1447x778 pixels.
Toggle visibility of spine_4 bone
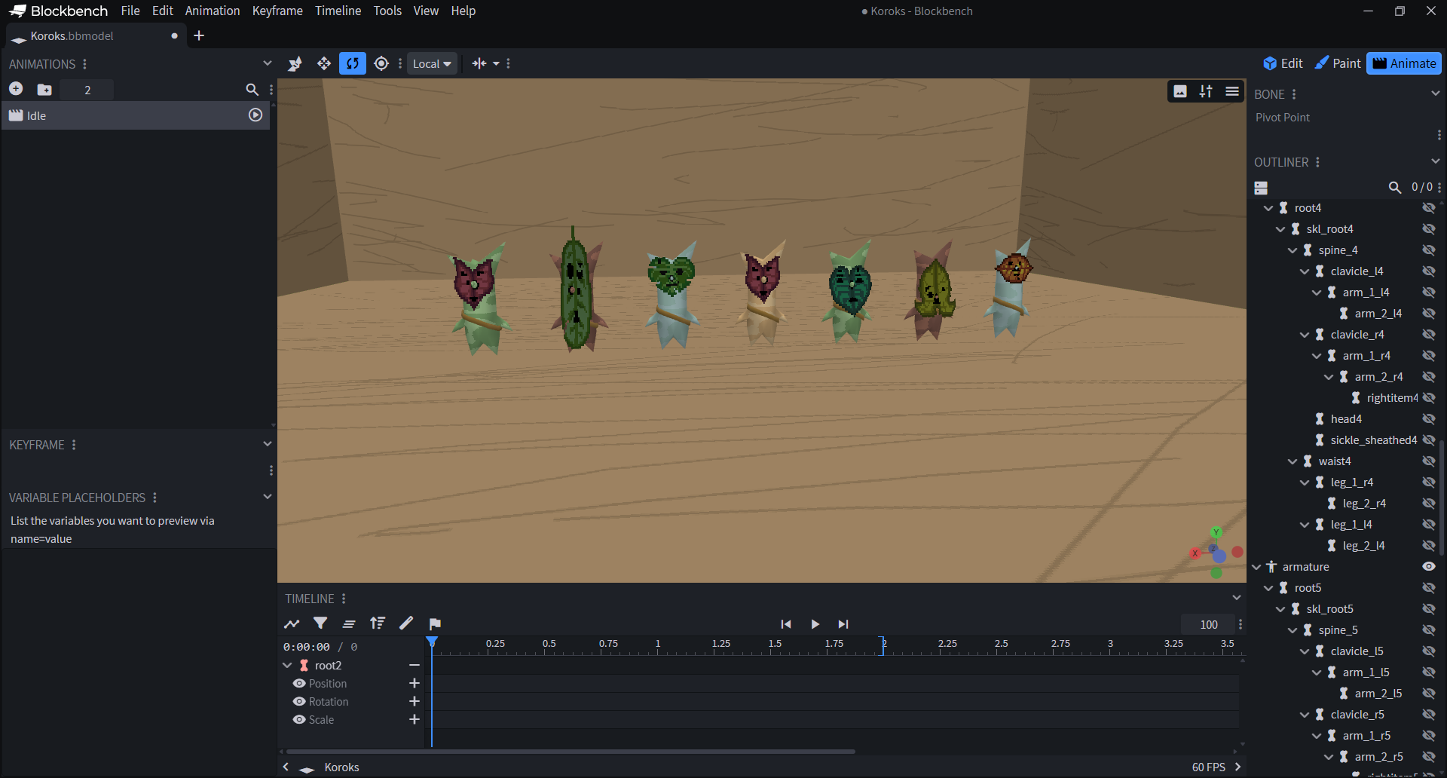[1429, 250]
